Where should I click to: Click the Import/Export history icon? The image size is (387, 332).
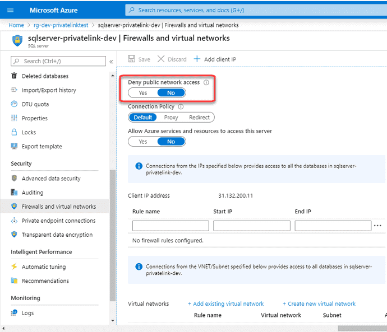pos(15,90)
